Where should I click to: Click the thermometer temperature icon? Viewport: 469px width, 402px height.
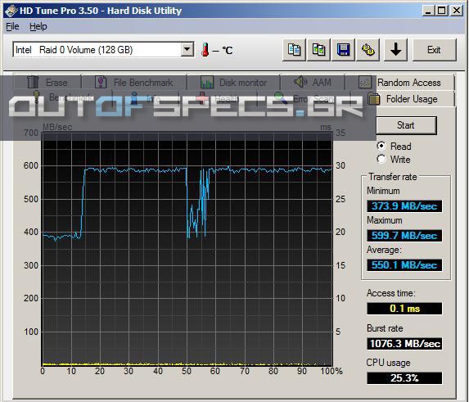pos(205,50)
